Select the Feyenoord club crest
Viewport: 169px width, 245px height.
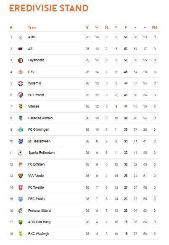point(21,61)
